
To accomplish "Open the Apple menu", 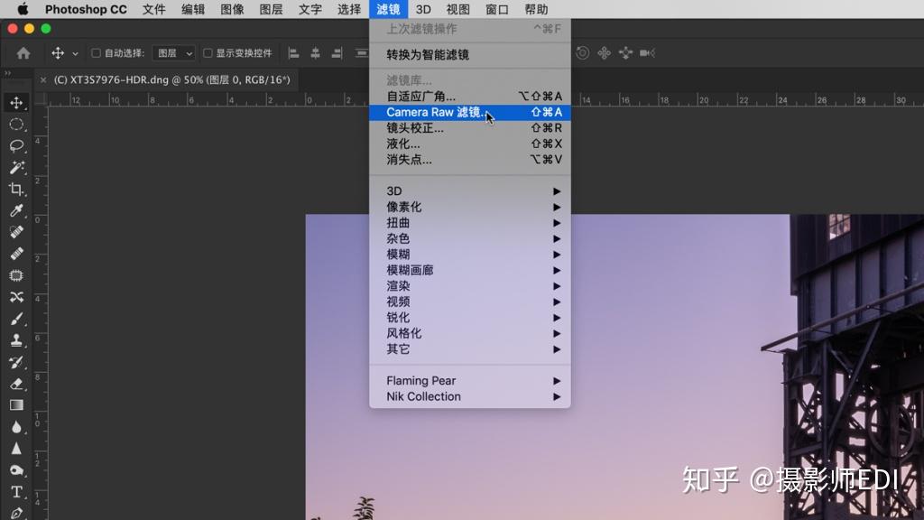I will coord(23,9).
